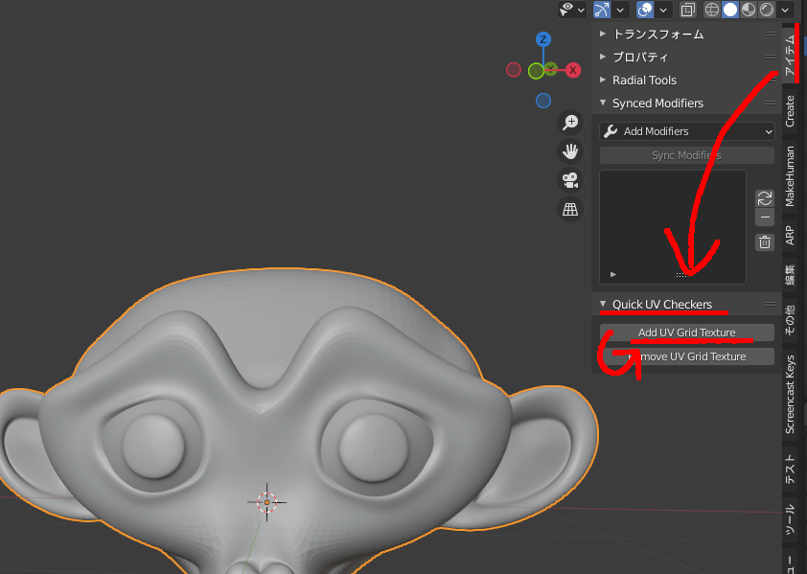Toggle solid viewport shading mode

729,10
